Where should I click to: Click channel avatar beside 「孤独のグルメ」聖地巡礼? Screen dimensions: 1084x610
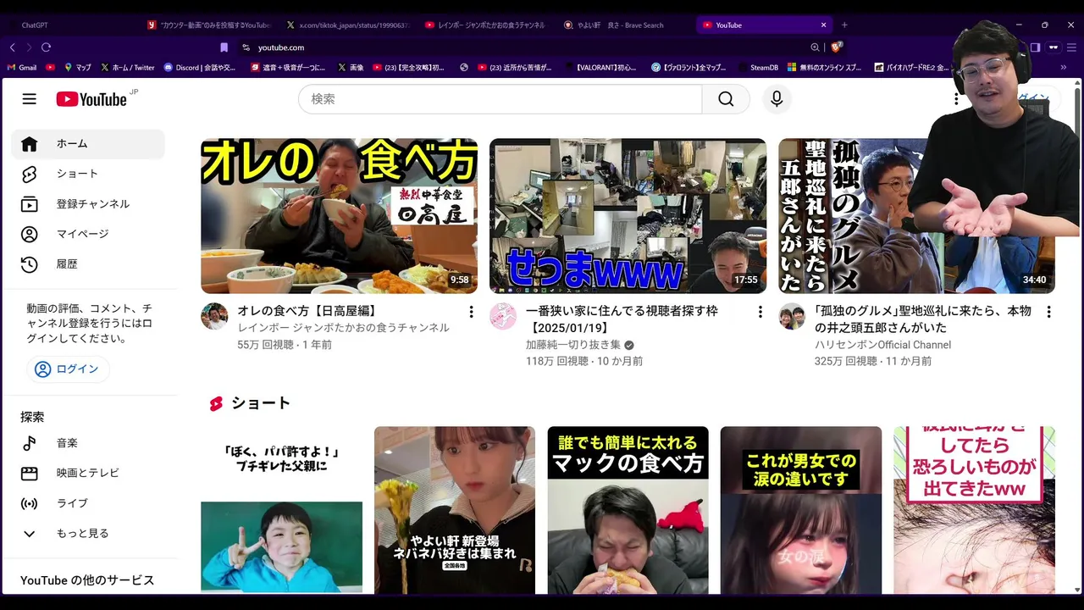click(x=792, y=316)
